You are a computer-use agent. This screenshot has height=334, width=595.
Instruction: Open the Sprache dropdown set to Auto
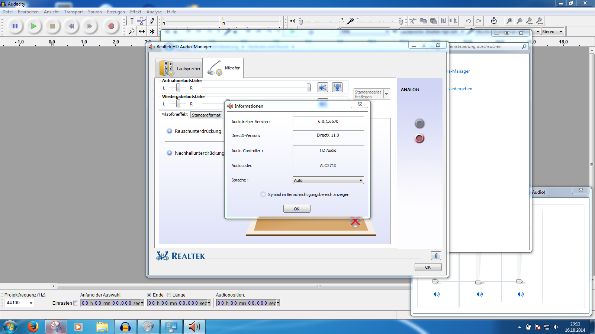tap(328, 180)
